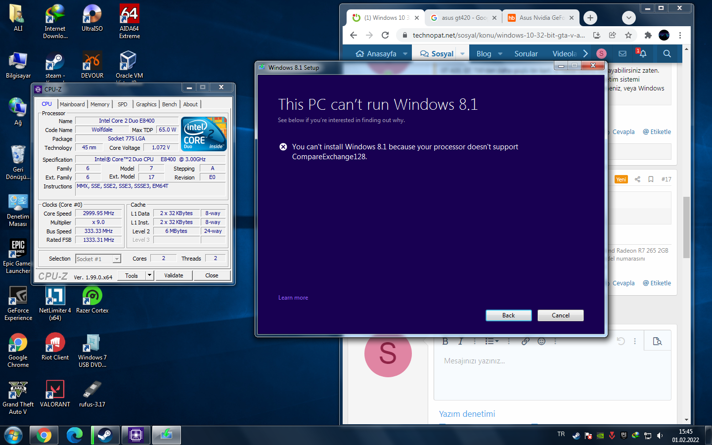This screenshot has width=712, height=445.
Task: Open the Windows Start menu
Action: point(13,435)
